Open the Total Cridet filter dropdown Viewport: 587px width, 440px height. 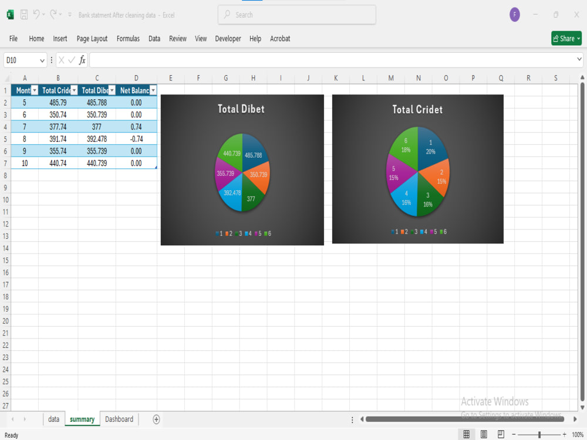[x=74, y=90]
